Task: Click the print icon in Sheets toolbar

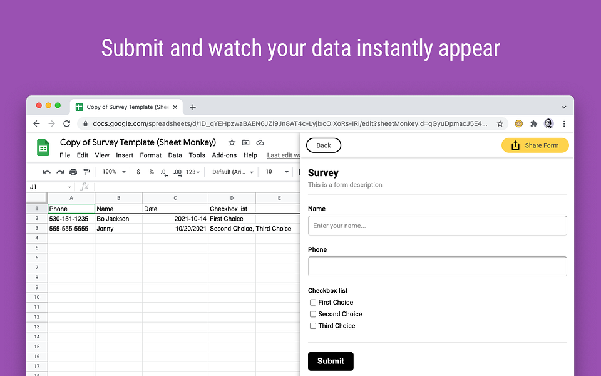Action: [x=73, y=172]
